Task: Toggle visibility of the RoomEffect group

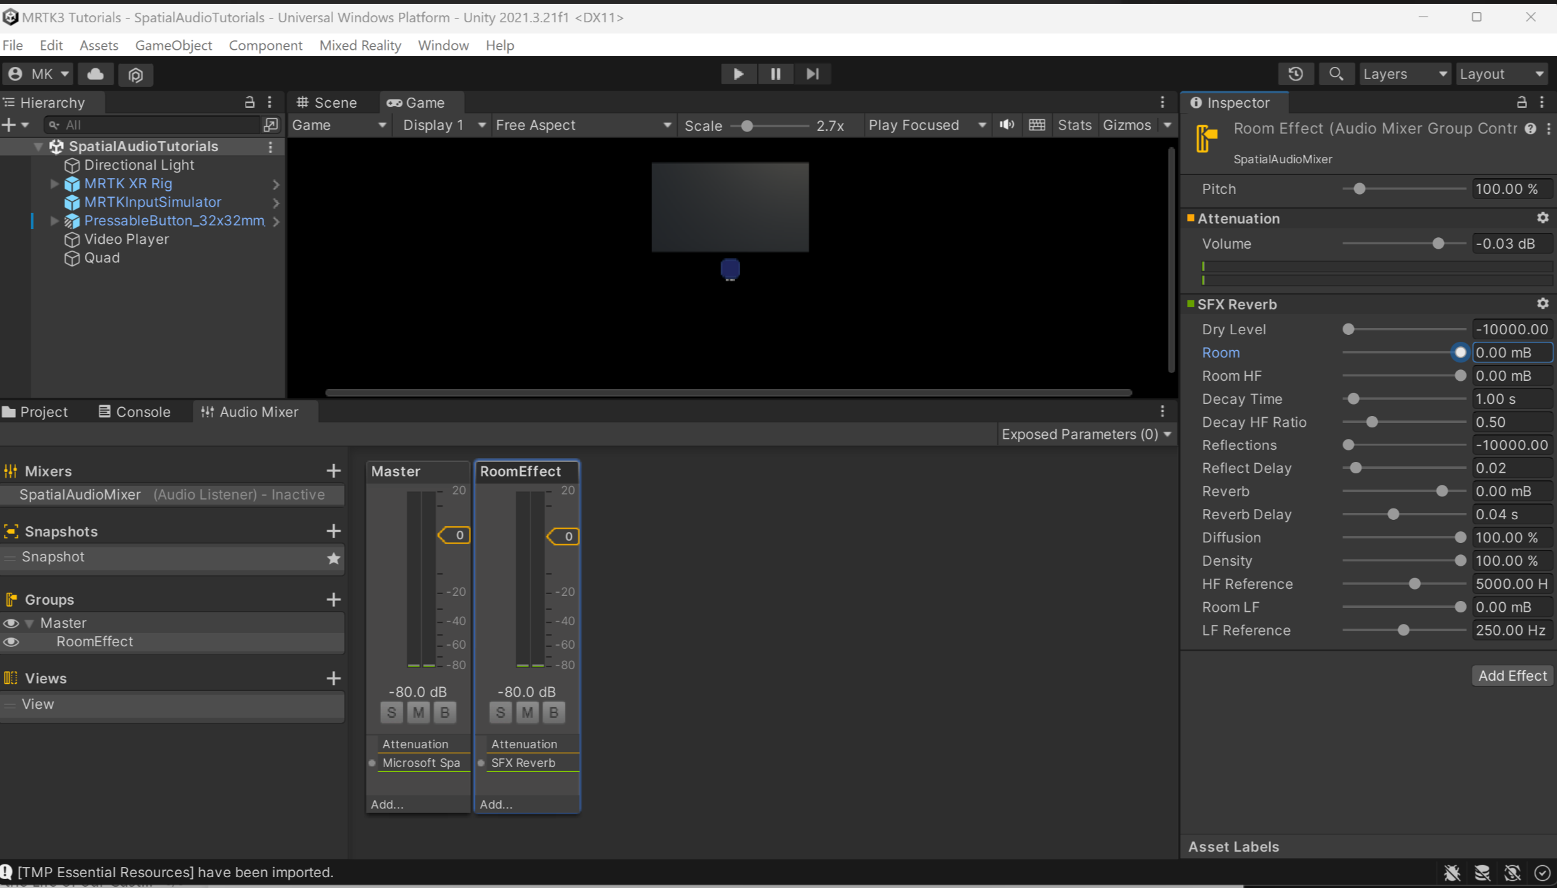Action: 10,642
